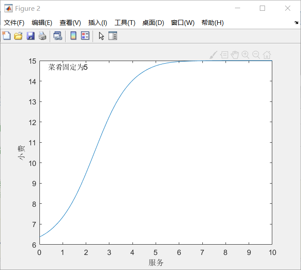Select the zoom out magnifier
Image resolution: width=301 pixels, height=270 pixels.
(256, 55)
